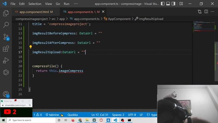Image resolution: width=218 pixels, height=123 pixels.
Task: Open the View menu
Action: click(48, 4)
